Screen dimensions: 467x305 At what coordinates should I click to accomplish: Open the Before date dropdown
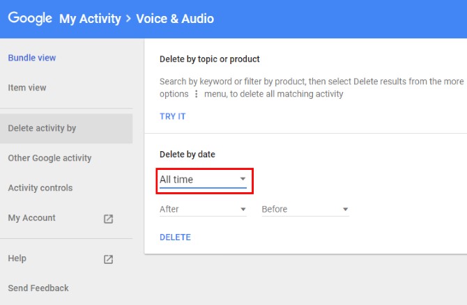(305, 209)
